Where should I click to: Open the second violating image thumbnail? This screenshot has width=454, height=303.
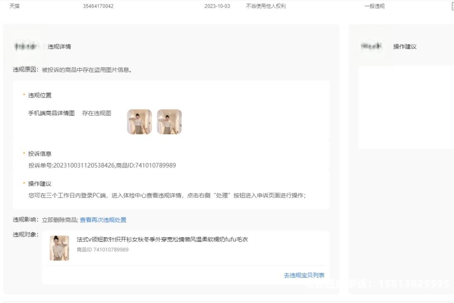pos(169,122)
